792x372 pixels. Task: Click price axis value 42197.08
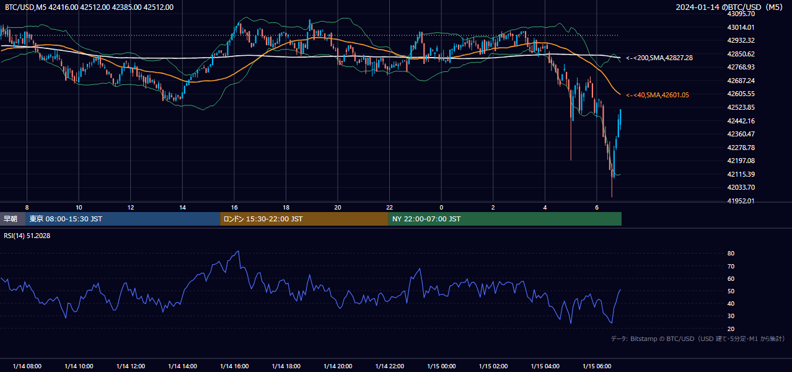[x=741, y=161]
